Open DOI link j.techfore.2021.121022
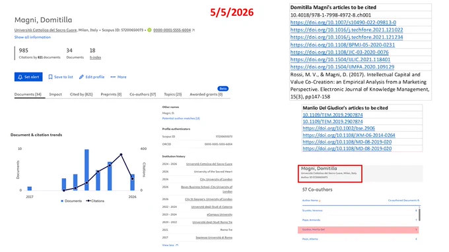449x252 pixels. 347,30
